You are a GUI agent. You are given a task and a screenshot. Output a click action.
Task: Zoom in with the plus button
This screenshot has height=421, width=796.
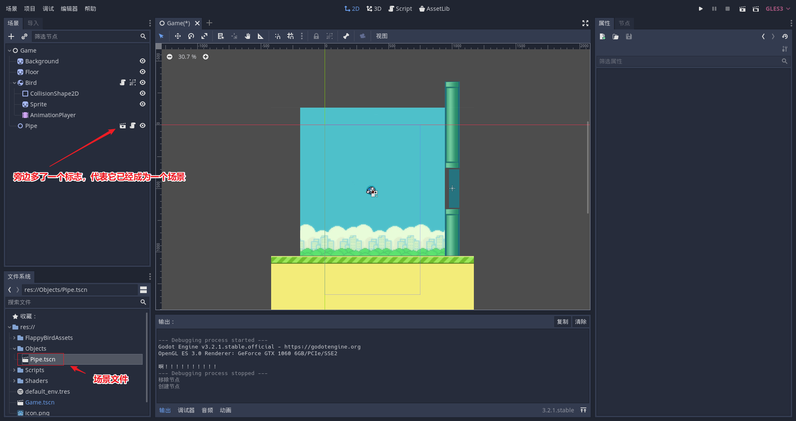[206, 57]
